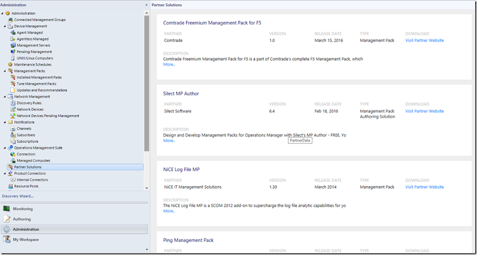Click the Management Servers icon

pos(13,45)
